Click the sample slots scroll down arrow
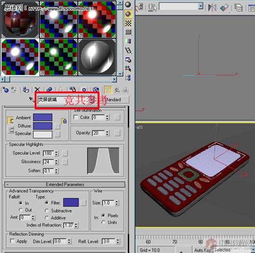This screenshot has height=253, width=255. [120, 74]
